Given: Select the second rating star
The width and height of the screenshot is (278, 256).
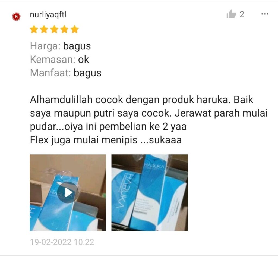Looking at the screenshot, I should tap(44, 29).
